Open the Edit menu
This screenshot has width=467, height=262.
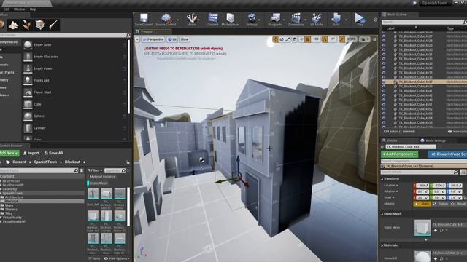tap(6, 9)
